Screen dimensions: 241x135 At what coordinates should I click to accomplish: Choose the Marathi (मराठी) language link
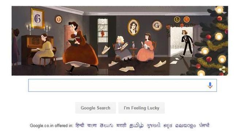tap(121, 125)
